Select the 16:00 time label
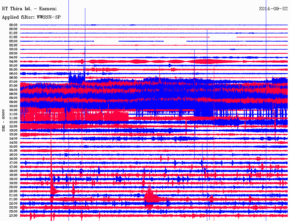This screenshot has width=290, height=221. click(x=13, y=154)
